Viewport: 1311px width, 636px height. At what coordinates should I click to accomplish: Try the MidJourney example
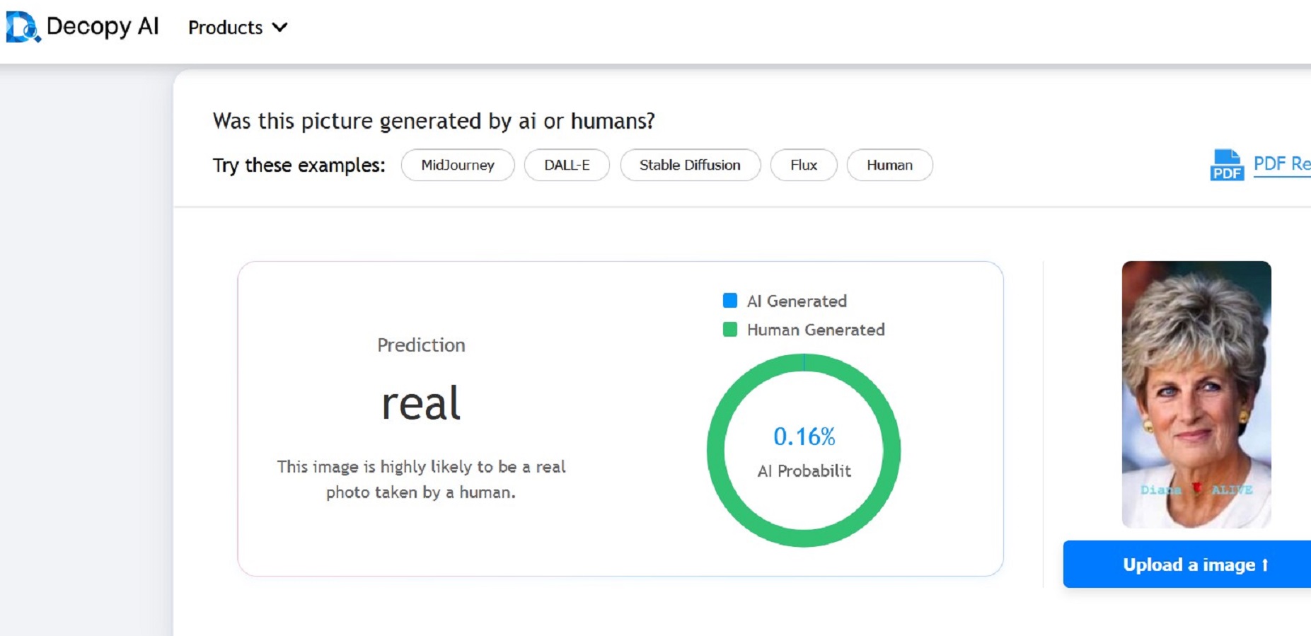458,165
